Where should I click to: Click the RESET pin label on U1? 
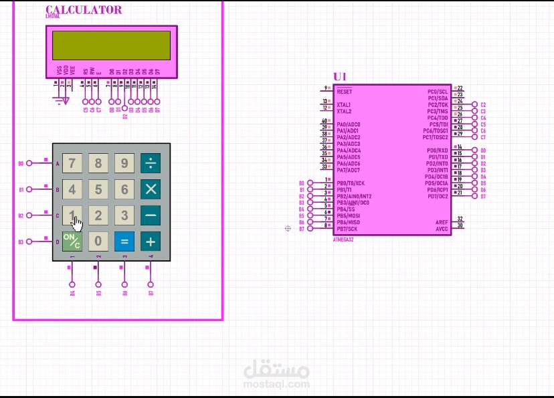coord(344,92)
